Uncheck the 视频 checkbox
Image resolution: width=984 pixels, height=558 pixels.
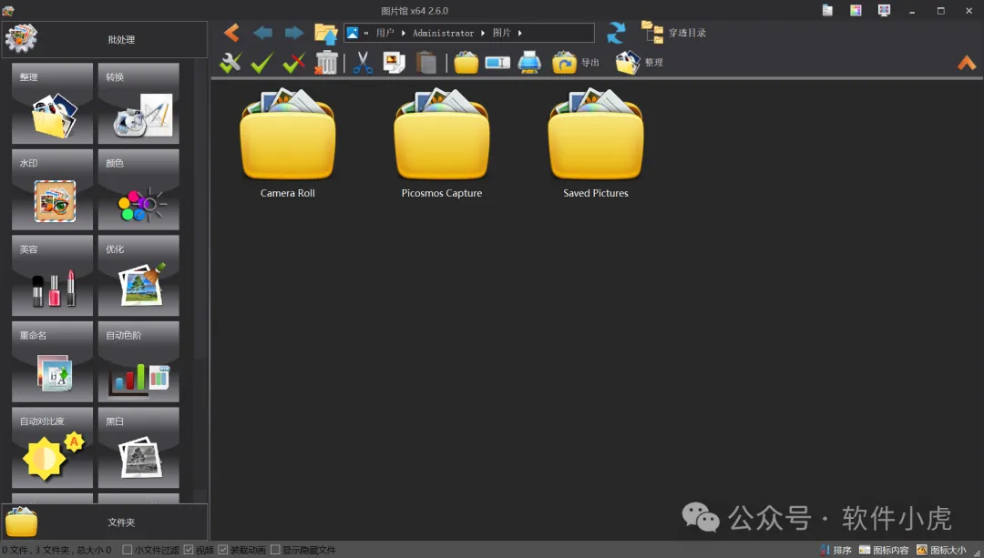pos(189,550)
